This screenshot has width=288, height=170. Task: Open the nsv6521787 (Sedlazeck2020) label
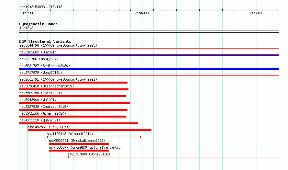pos(45,66)
